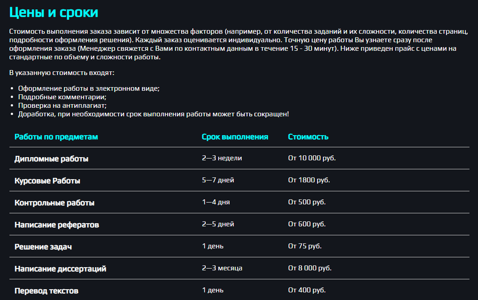Image resolution: width=478 pixels, height=300 pixels.
Task: Click the "Проверка на антиплагиат" list item
Action: [x=62, y=106]
